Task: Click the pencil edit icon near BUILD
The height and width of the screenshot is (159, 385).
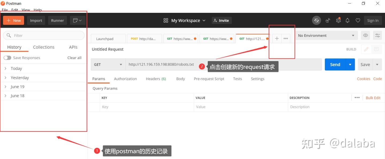Action: coord(366,49)
